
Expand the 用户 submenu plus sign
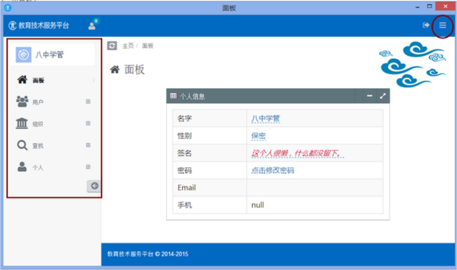point(88,102)
